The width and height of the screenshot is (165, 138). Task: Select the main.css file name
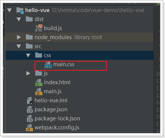pos(64,64)
